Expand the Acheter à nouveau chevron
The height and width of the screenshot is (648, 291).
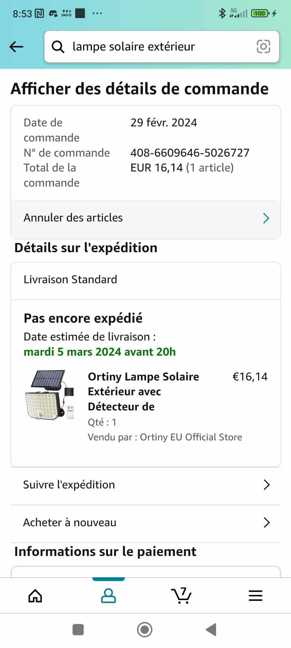[266, 522]
